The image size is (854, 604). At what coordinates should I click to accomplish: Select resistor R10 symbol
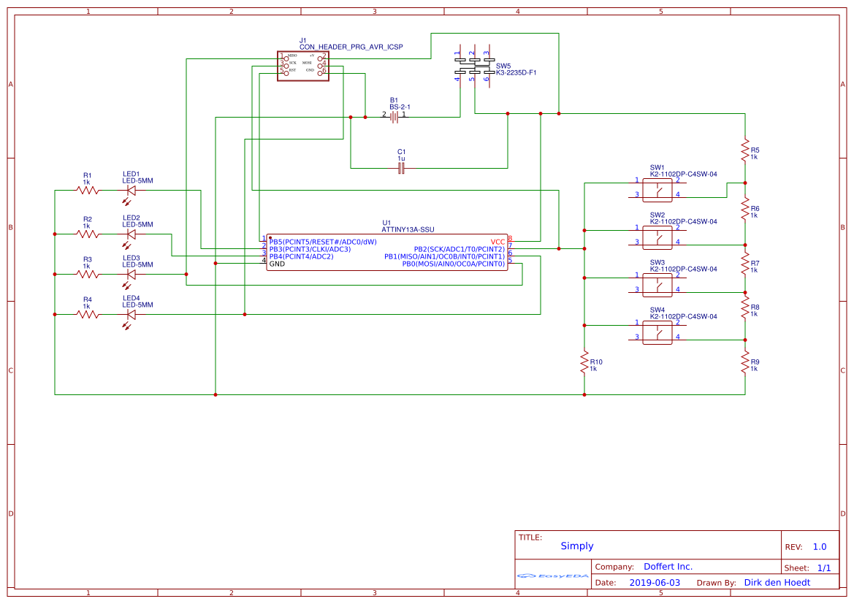pos(584,363)
